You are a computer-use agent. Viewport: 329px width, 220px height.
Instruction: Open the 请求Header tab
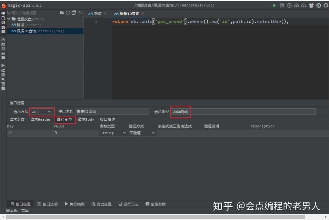[40, 119]
